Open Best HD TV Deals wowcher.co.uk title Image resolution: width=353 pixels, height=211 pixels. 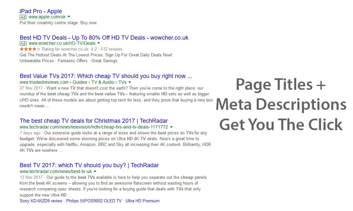(x=104, y=38)
